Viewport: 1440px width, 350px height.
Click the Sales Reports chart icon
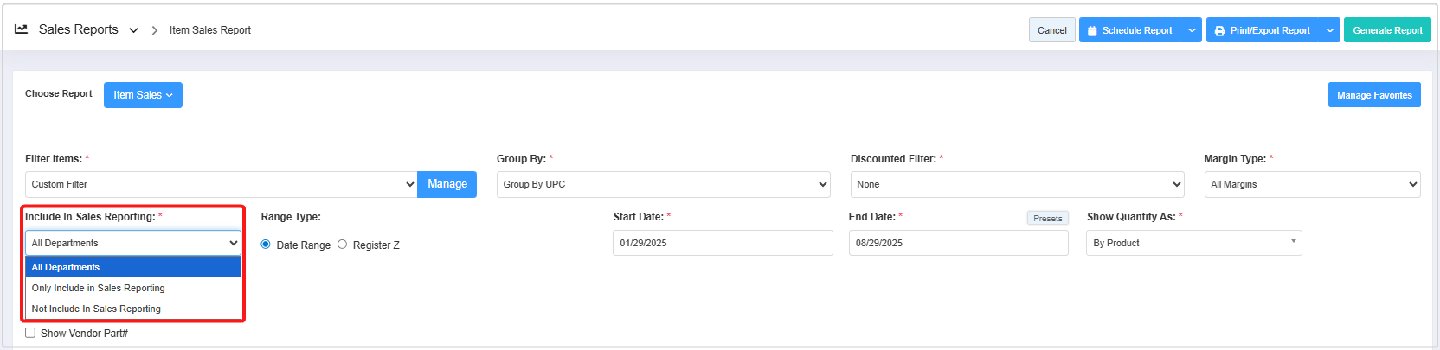point(22,29)
